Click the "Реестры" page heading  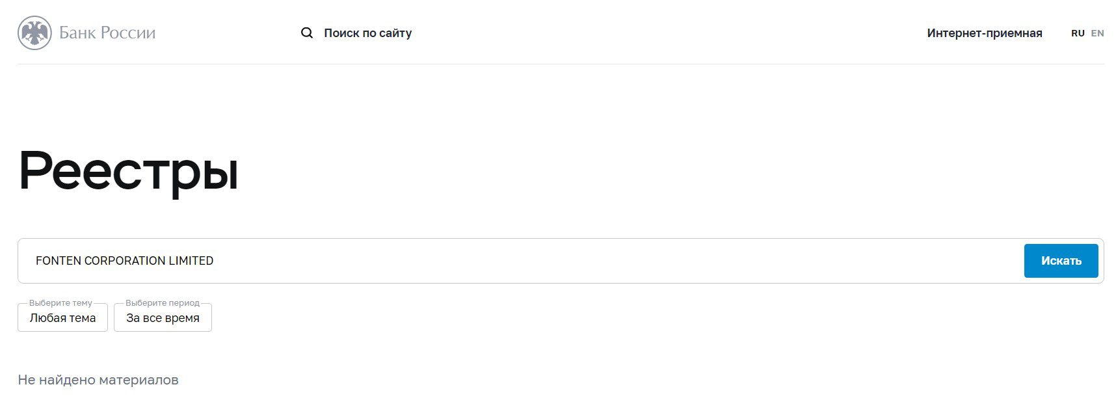(128, 171)
